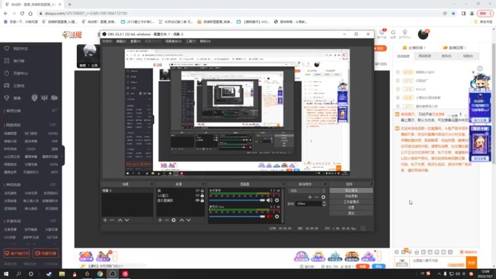Add a new scene with the 场景 plus icon
This screenshot has height=279, width=496.
[105, 220]
